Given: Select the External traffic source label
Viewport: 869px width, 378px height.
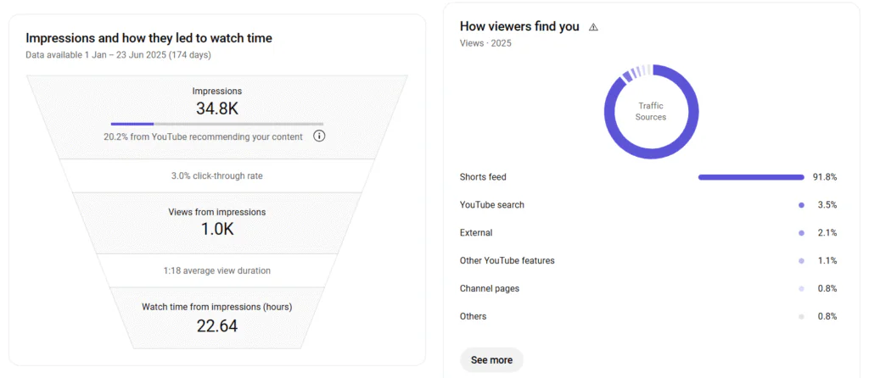Looking at the screenshot, I should click(x=476, y=233).
